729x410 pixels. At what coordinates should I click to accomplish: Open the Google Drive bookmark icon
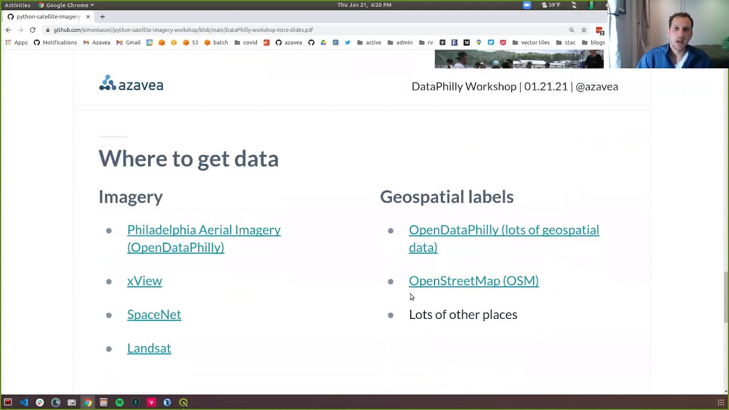[x=323, y=42]
